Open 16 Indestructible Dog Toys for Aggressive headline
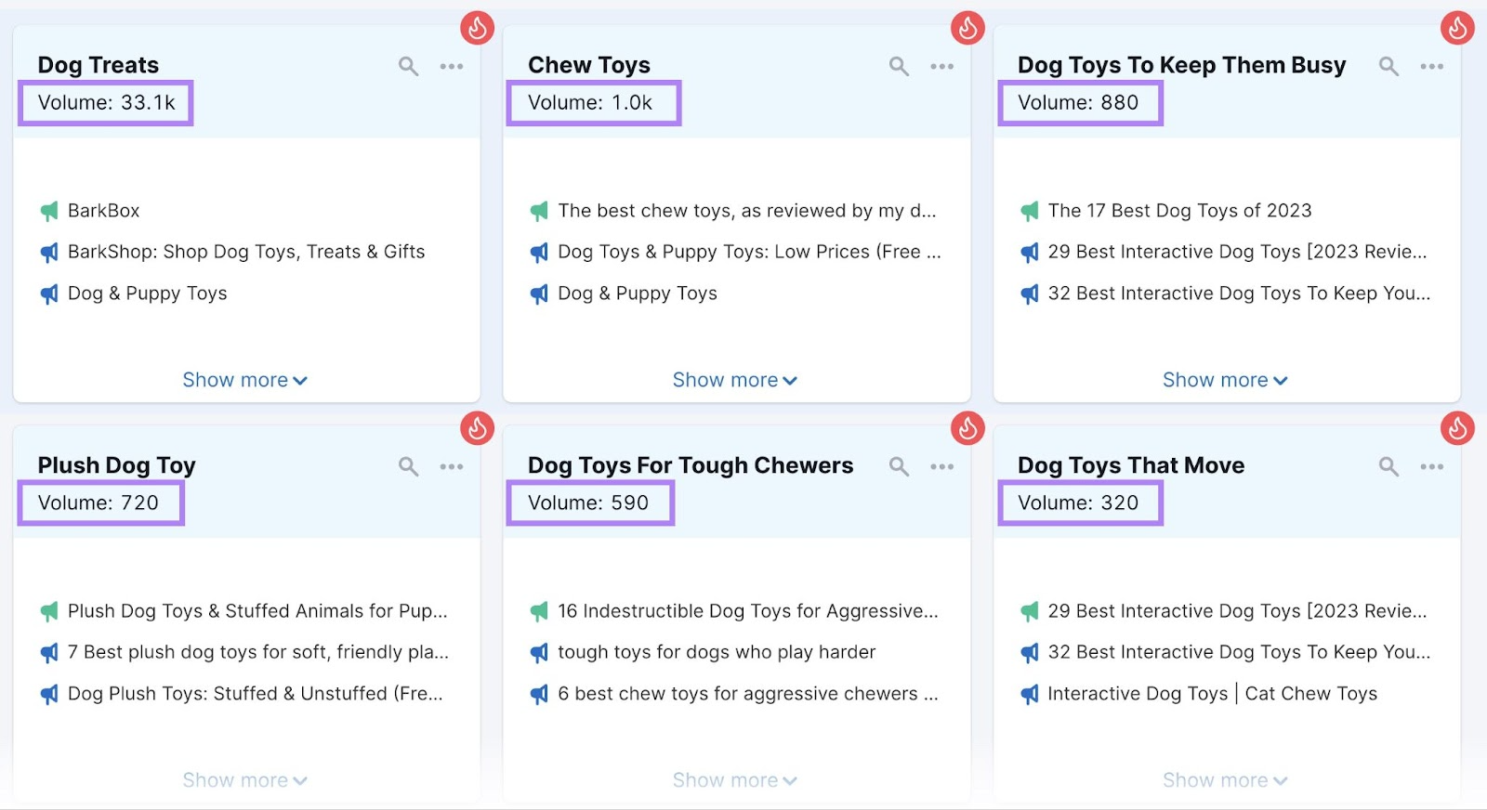This screenshot has width=1487, height=810. (748, 611)
